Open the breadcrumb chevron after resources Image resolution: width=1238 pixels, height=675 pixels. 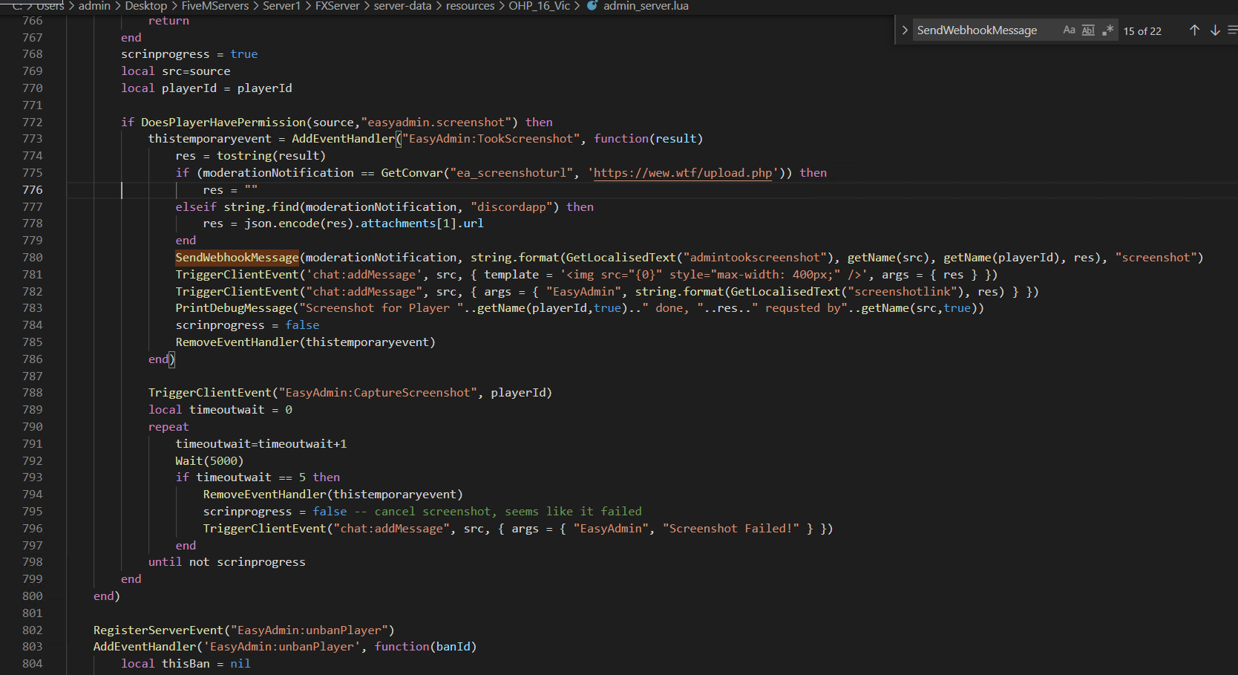coord(502,6)
